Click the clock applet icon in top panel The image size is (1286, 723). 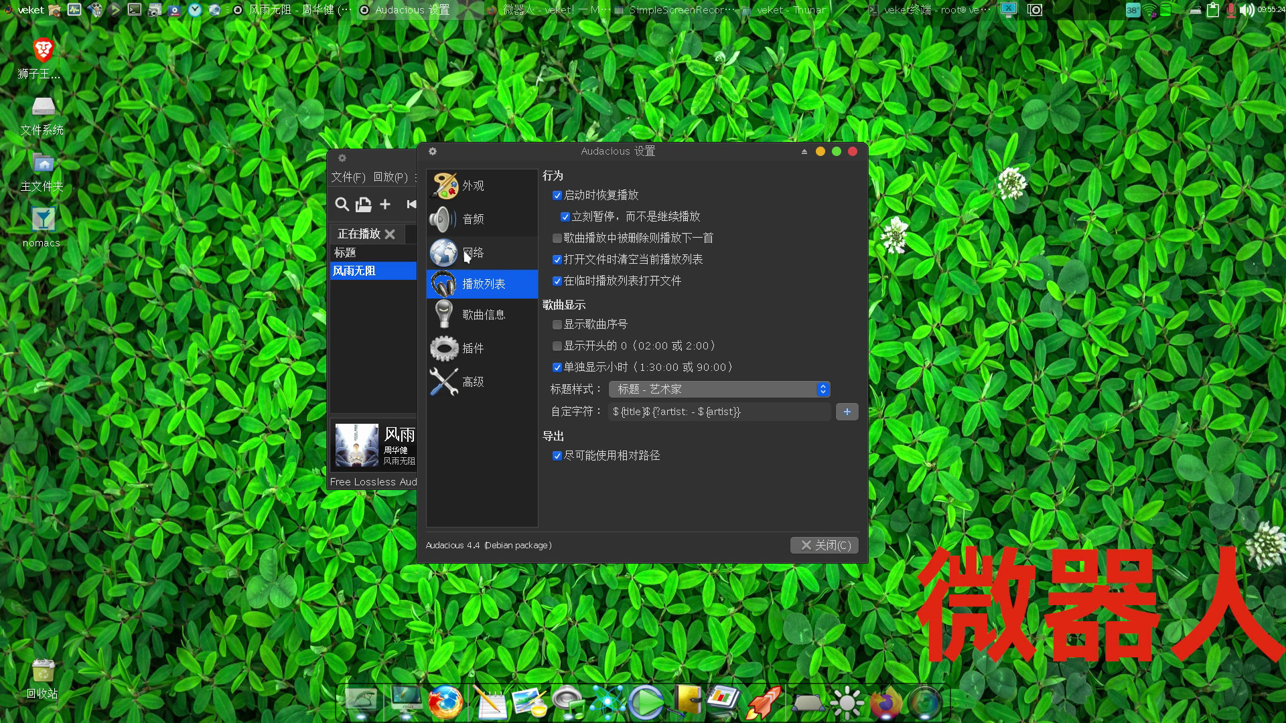(195, 10)
